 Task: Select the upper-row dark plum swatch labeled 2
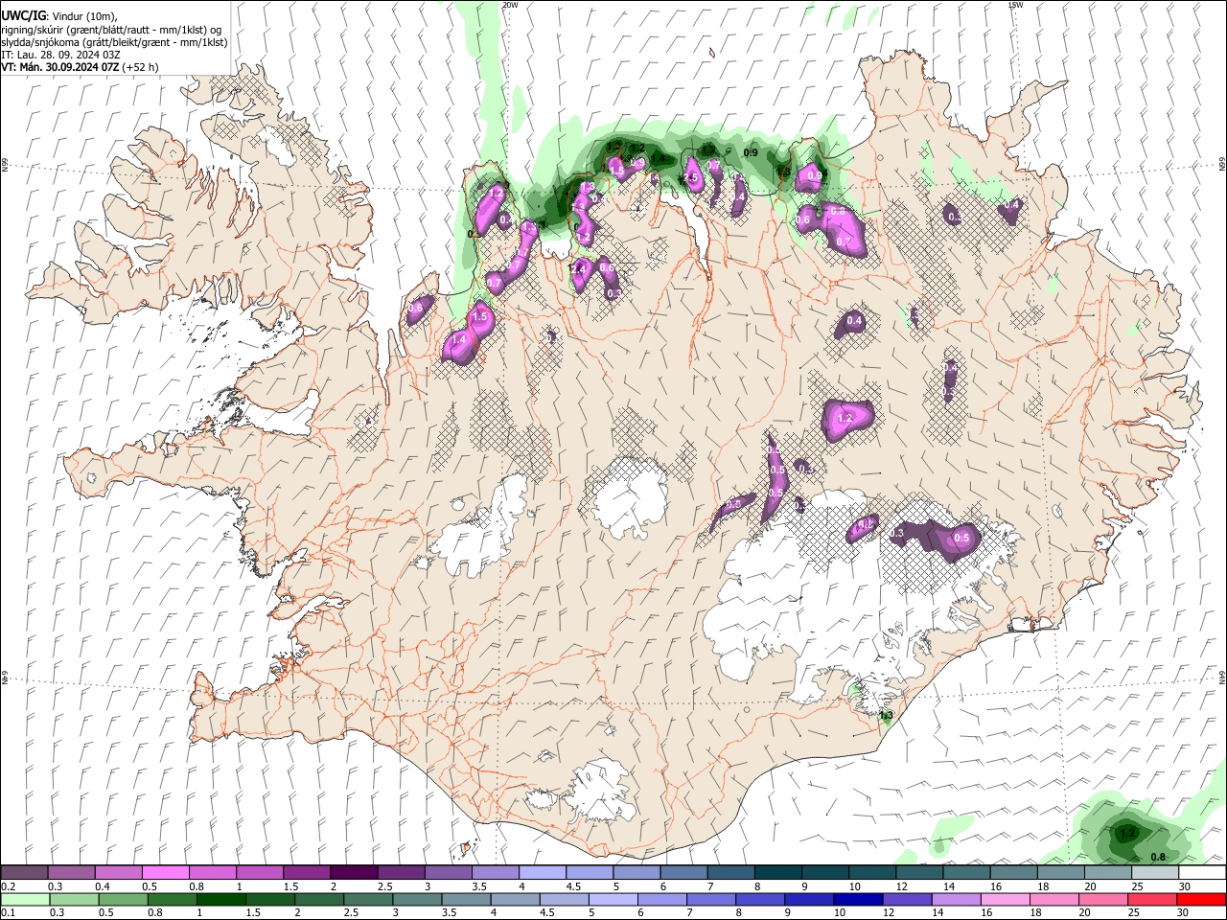click(354, 872)
